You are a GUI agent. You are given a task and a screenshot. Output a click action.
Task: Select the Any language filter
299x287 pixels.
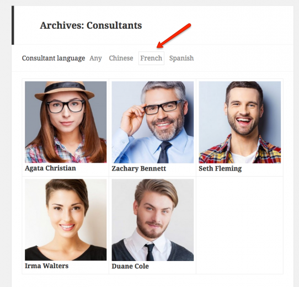(95, 58)
